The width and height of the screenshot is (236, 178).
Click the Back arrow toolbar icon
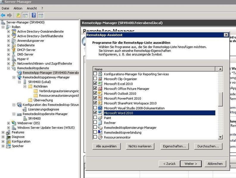click(x=3, y=15)
